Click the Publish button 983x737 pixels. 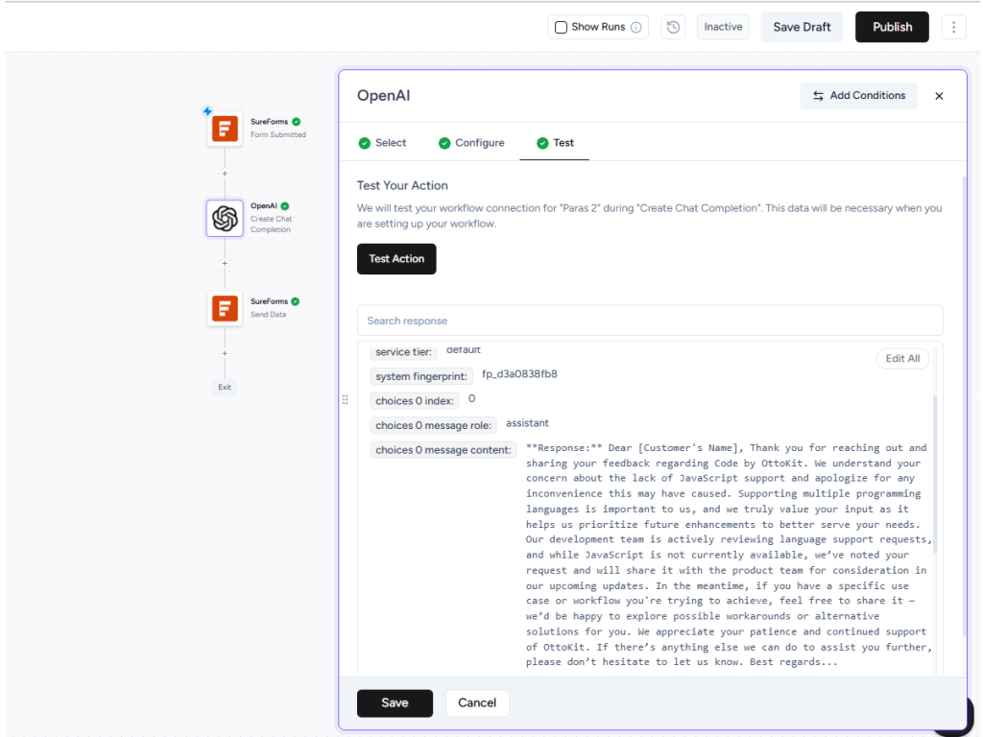point(892,27)
